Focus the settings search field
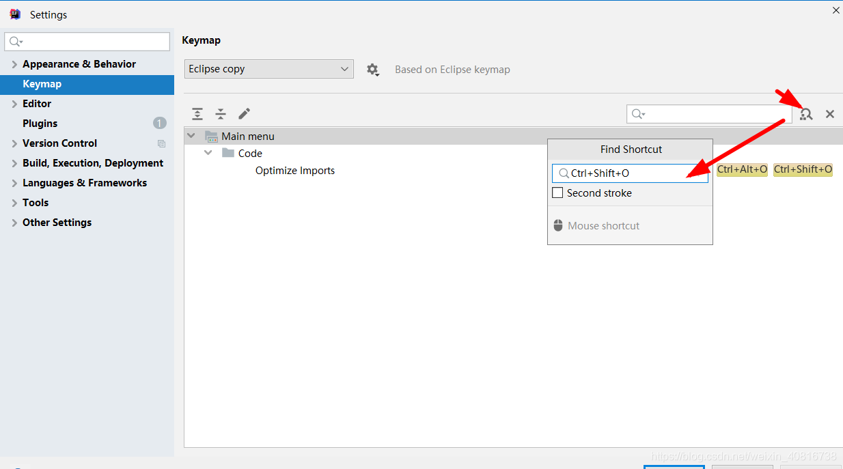 click(x=87, y=42)
